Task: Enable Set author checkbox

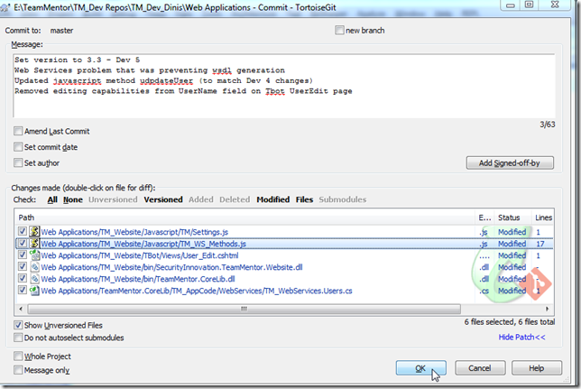Action: (18, 162)
